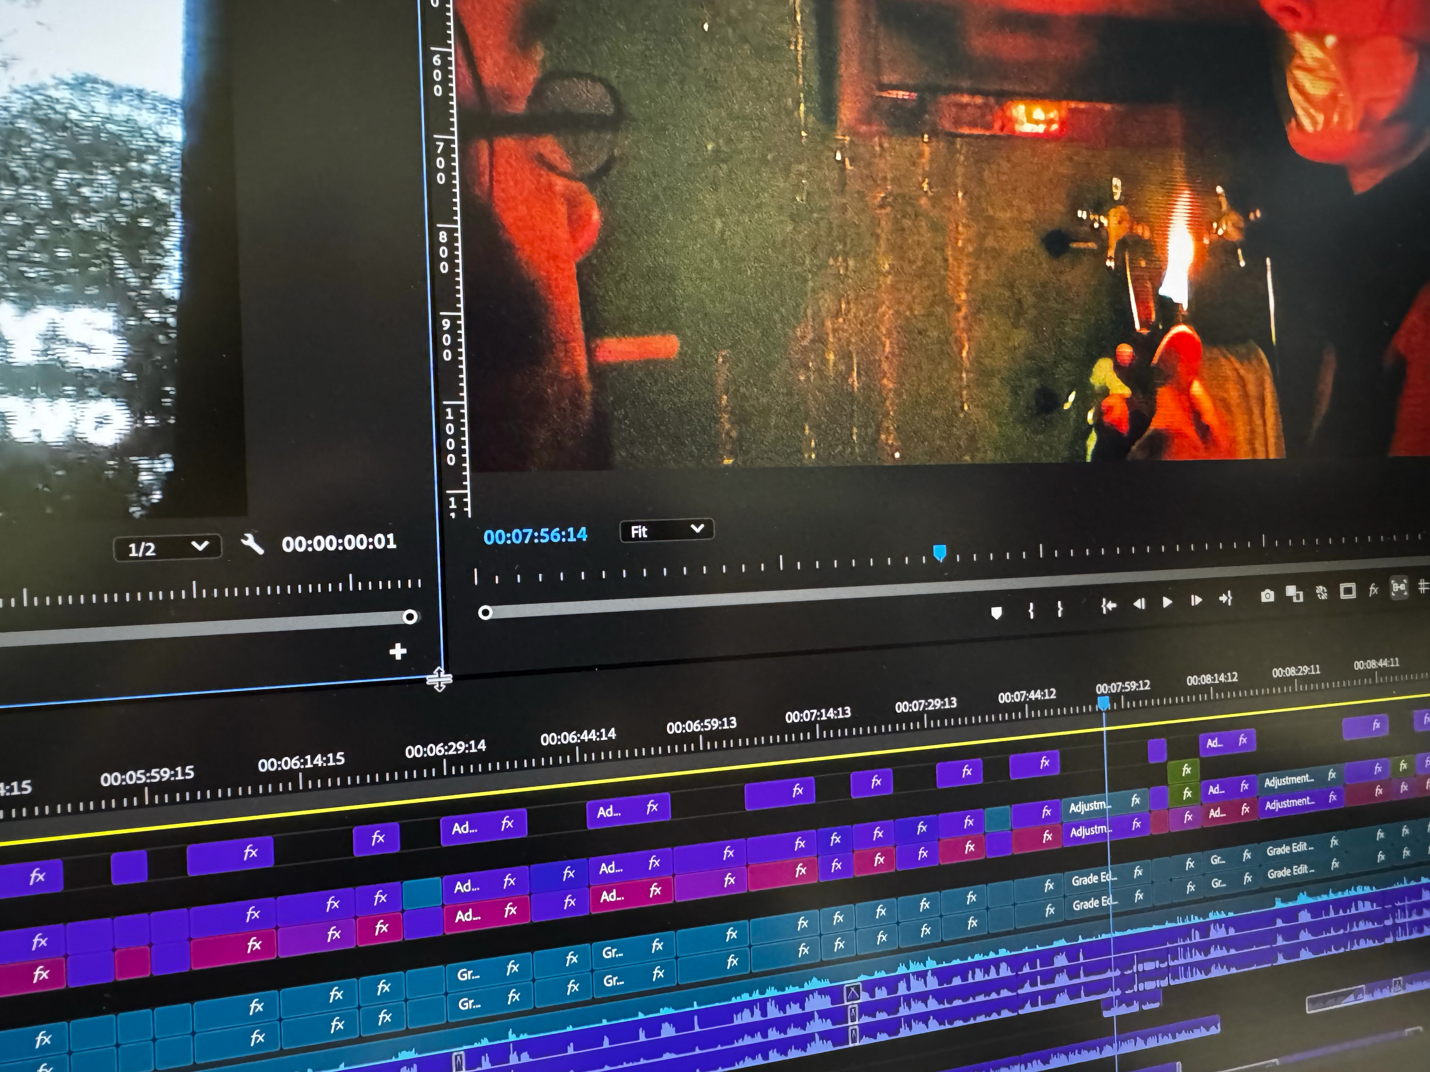The image size is (1430, 1072).
Task: Click the blue 00:07:56:14 timecode field
Action: tap(535, 536)
